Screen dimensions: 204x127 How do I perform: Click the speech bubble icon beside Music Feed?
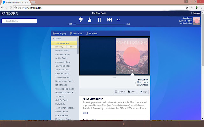coord(71,34)
